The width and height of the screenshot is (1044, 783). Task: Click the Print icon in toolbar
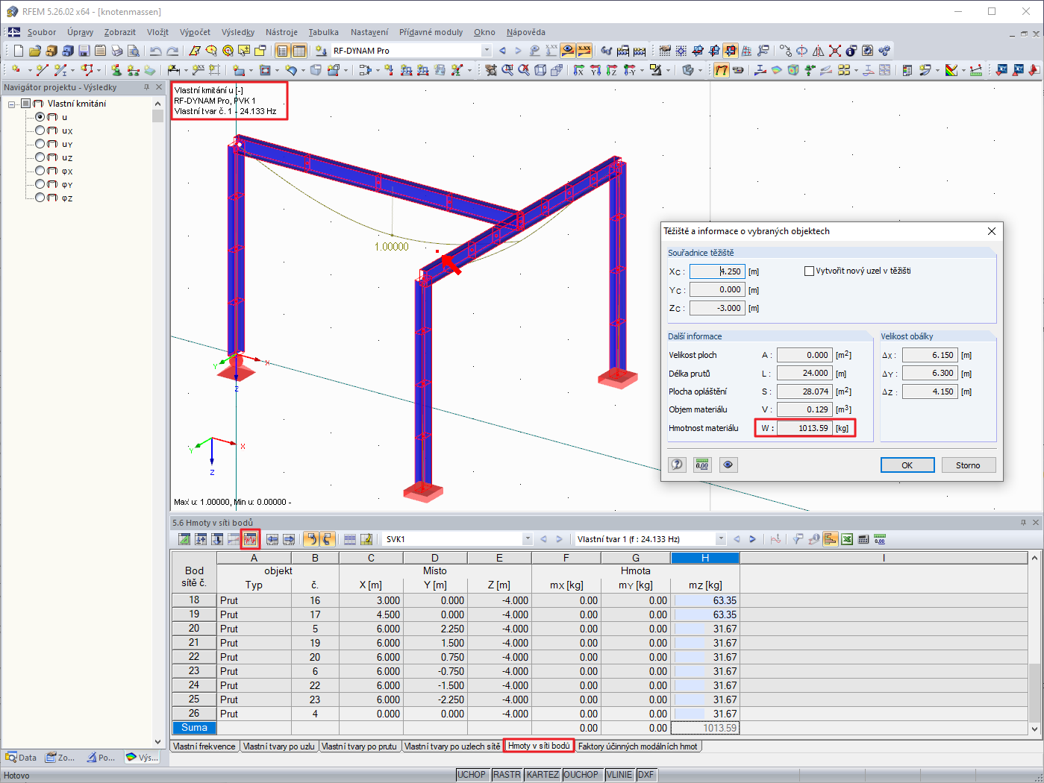tap(117, 51)
